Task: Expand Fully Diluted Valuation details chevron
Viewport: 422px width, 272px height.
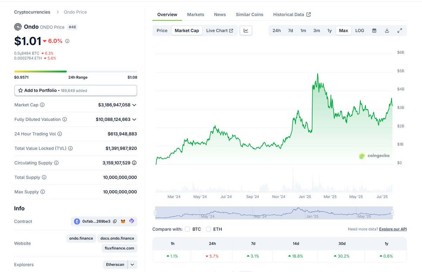Action: coord(134,119)
